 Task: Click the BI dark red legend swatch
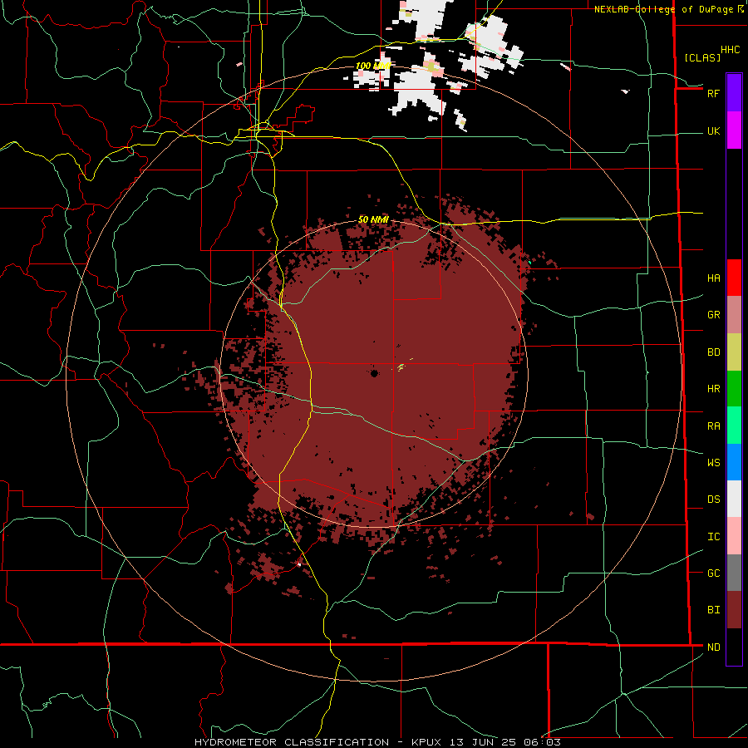[734, 610]
